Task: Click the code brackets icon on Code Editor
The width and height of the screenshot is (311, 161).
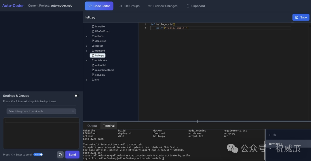Action: tap(90, 6)
